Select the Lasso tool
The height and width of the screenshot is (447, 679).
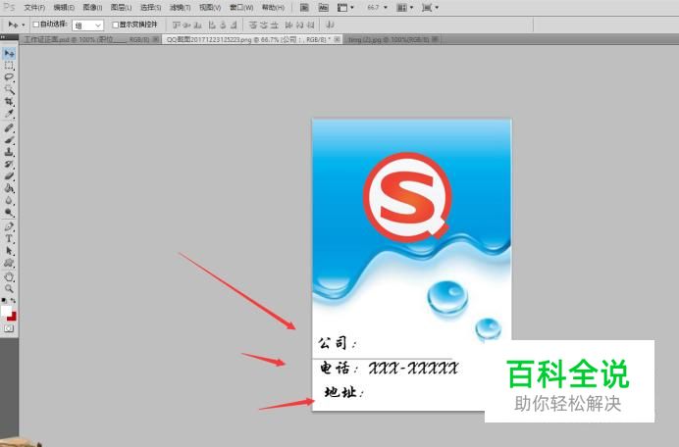click(9, 77)
